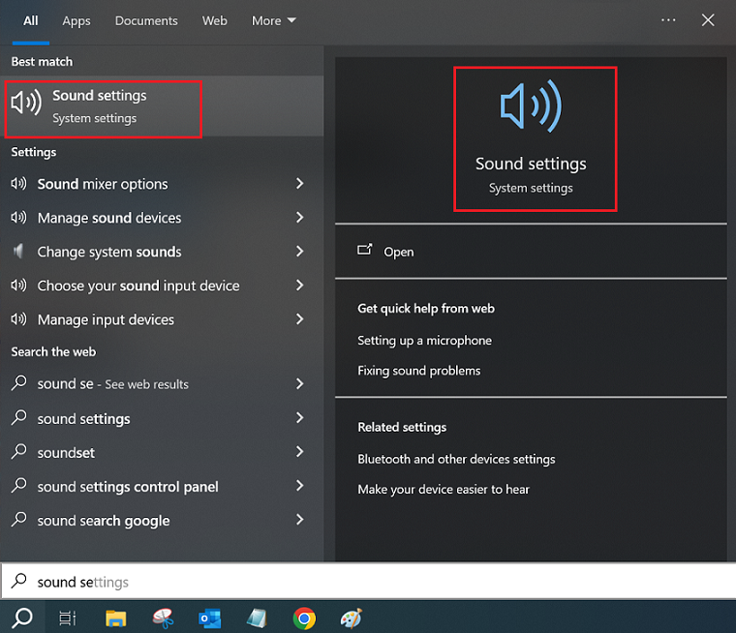Image resolution: width=736 pixels, height=633 pixels.
Task: Launch Snipping Tool from the taskbar
Action: point(164,618)
